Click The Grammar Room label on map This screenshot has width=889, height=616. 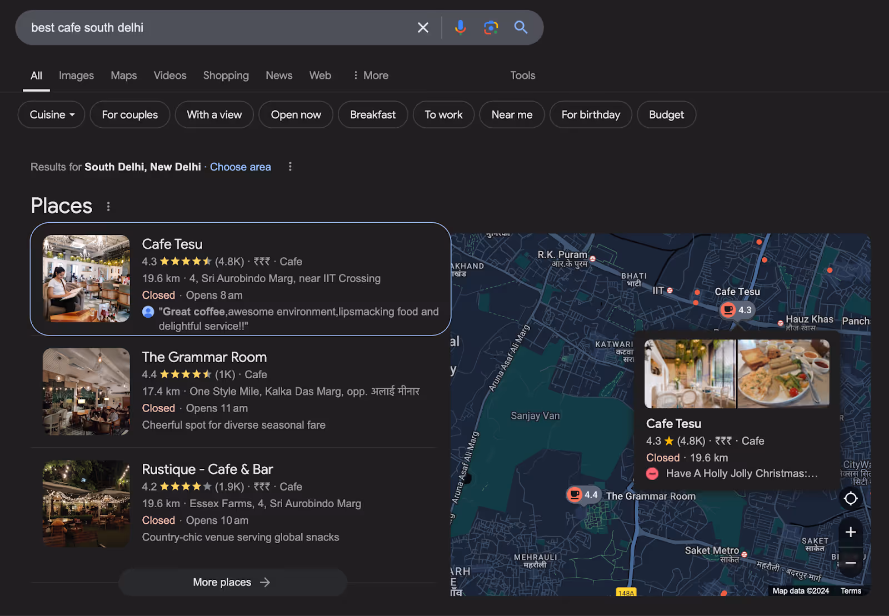[x=651, y=496]
